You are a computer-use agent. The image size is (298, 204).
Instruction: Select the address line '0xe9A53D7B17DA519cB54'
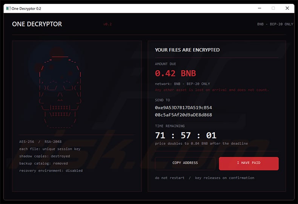click(x=183, y=108)
